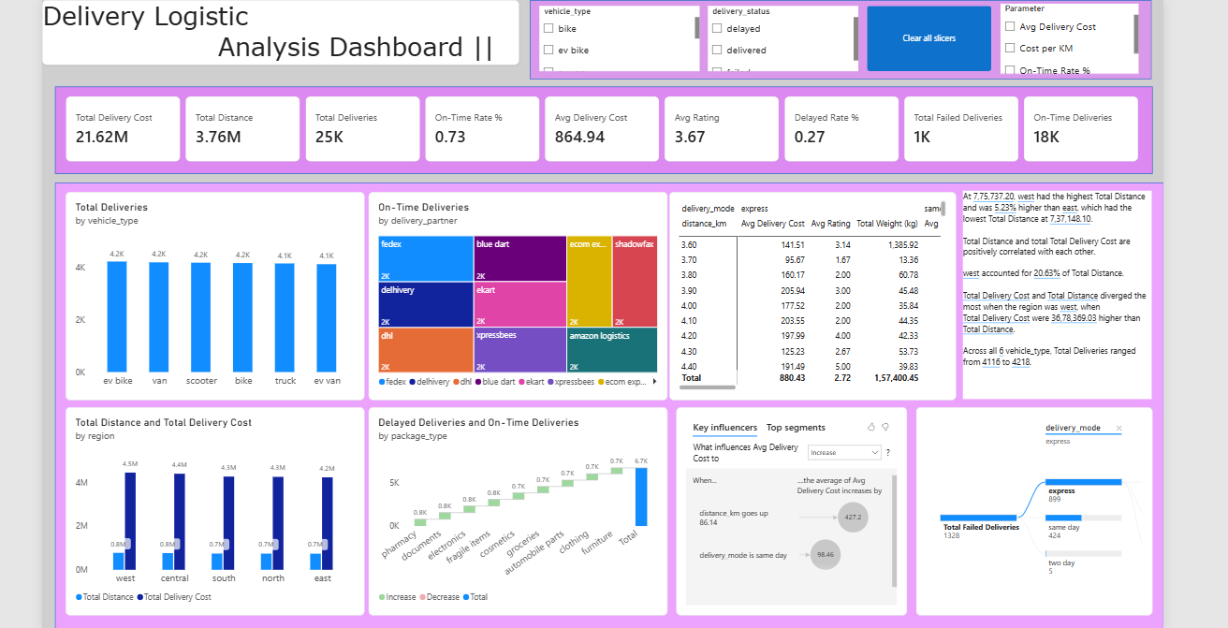This screenshot has width=1228, height=628.
Task: Click the On-Time Deliveries 18K card
Action: [1081, 129]
